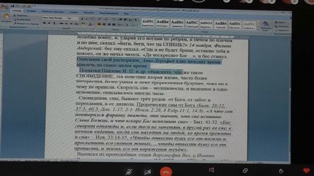Apply numbered list formatting
Viewport: 314px width, 176px height.
(x=106, y=20)
